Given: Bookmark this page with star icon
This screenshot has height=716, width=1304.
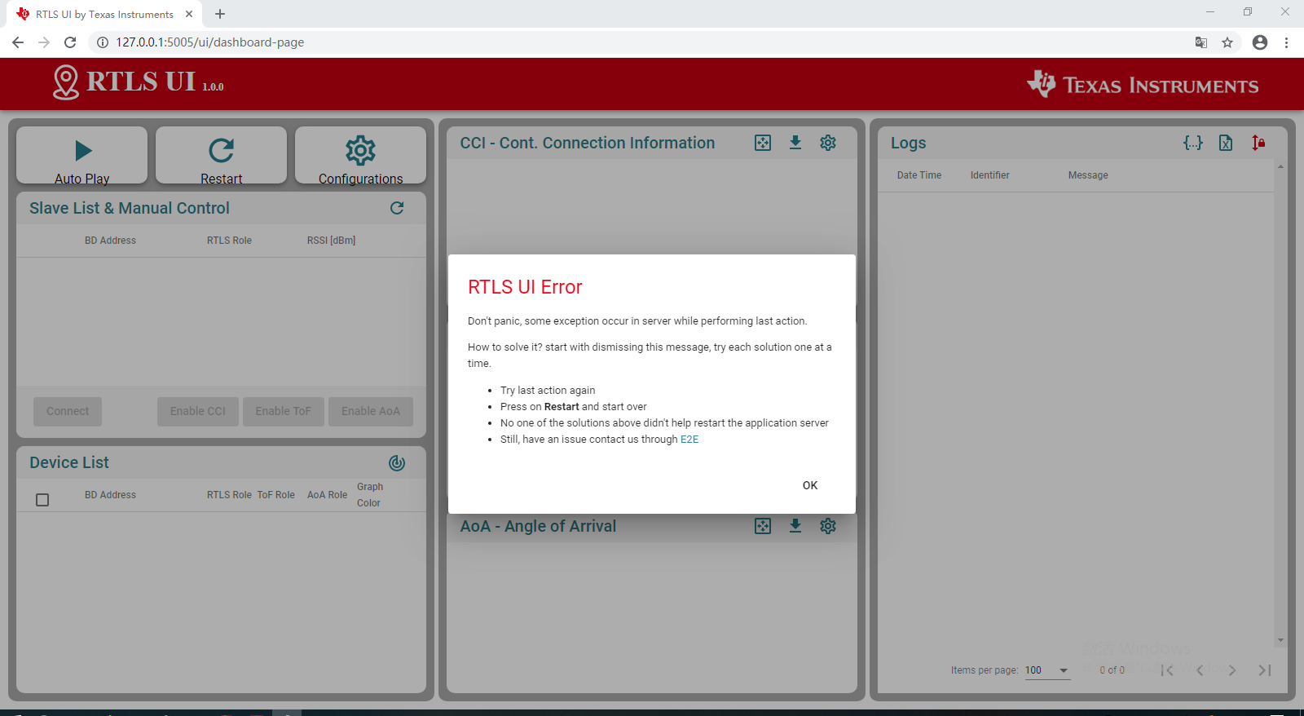Looking at the screenshot, I should click(1227, 42).
